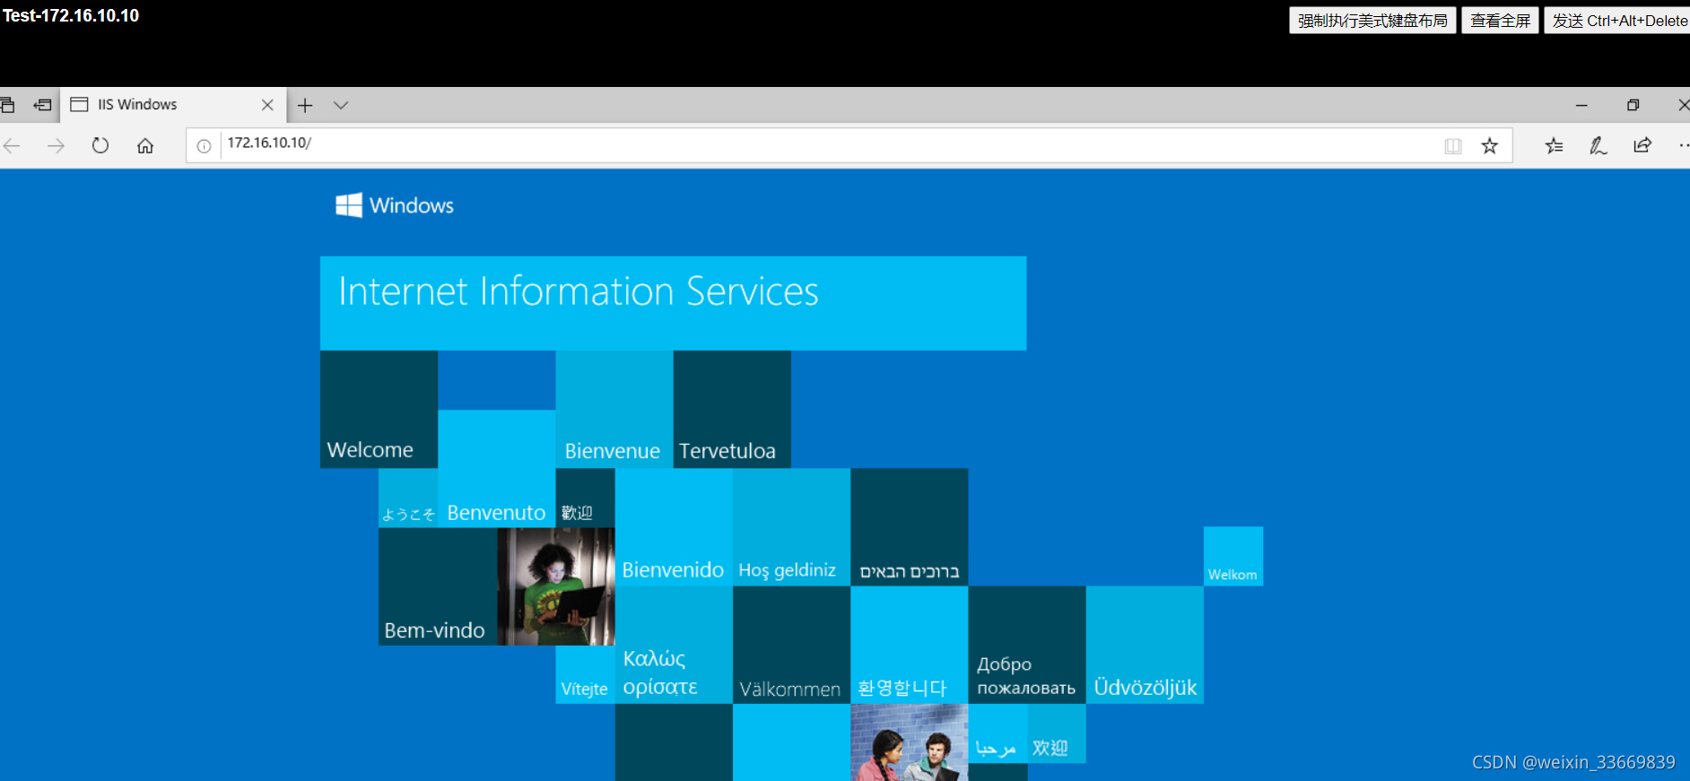Click the Share page icon
Viewport: 1690px width, 781px height.
point(1642,145)
